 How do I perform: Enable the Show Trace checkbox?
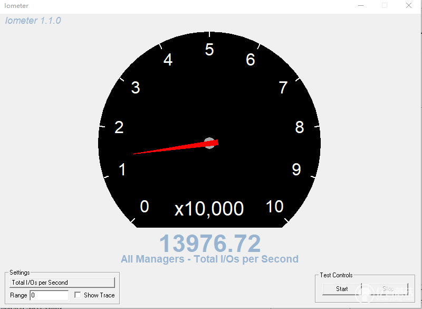pyautogui.click(x=78, y=295)
